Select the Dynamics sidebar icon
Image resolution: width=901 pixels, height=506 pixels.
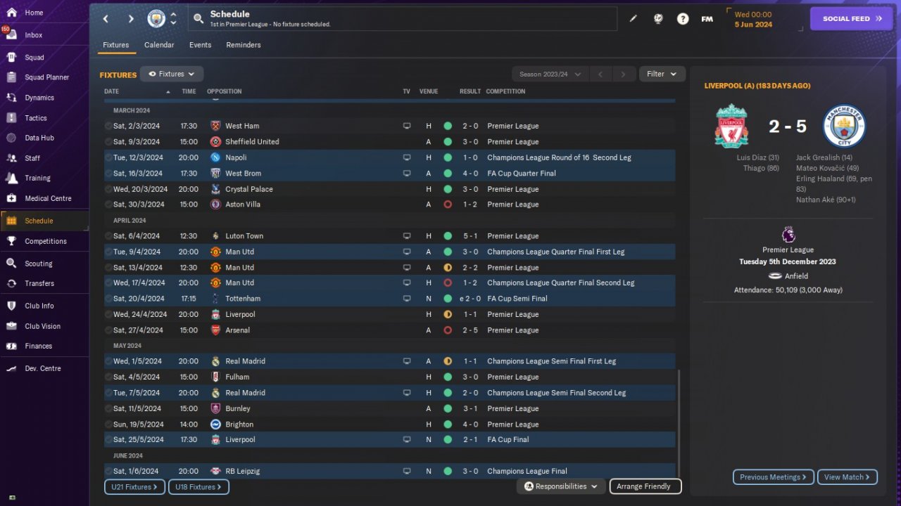click(11, 98)
